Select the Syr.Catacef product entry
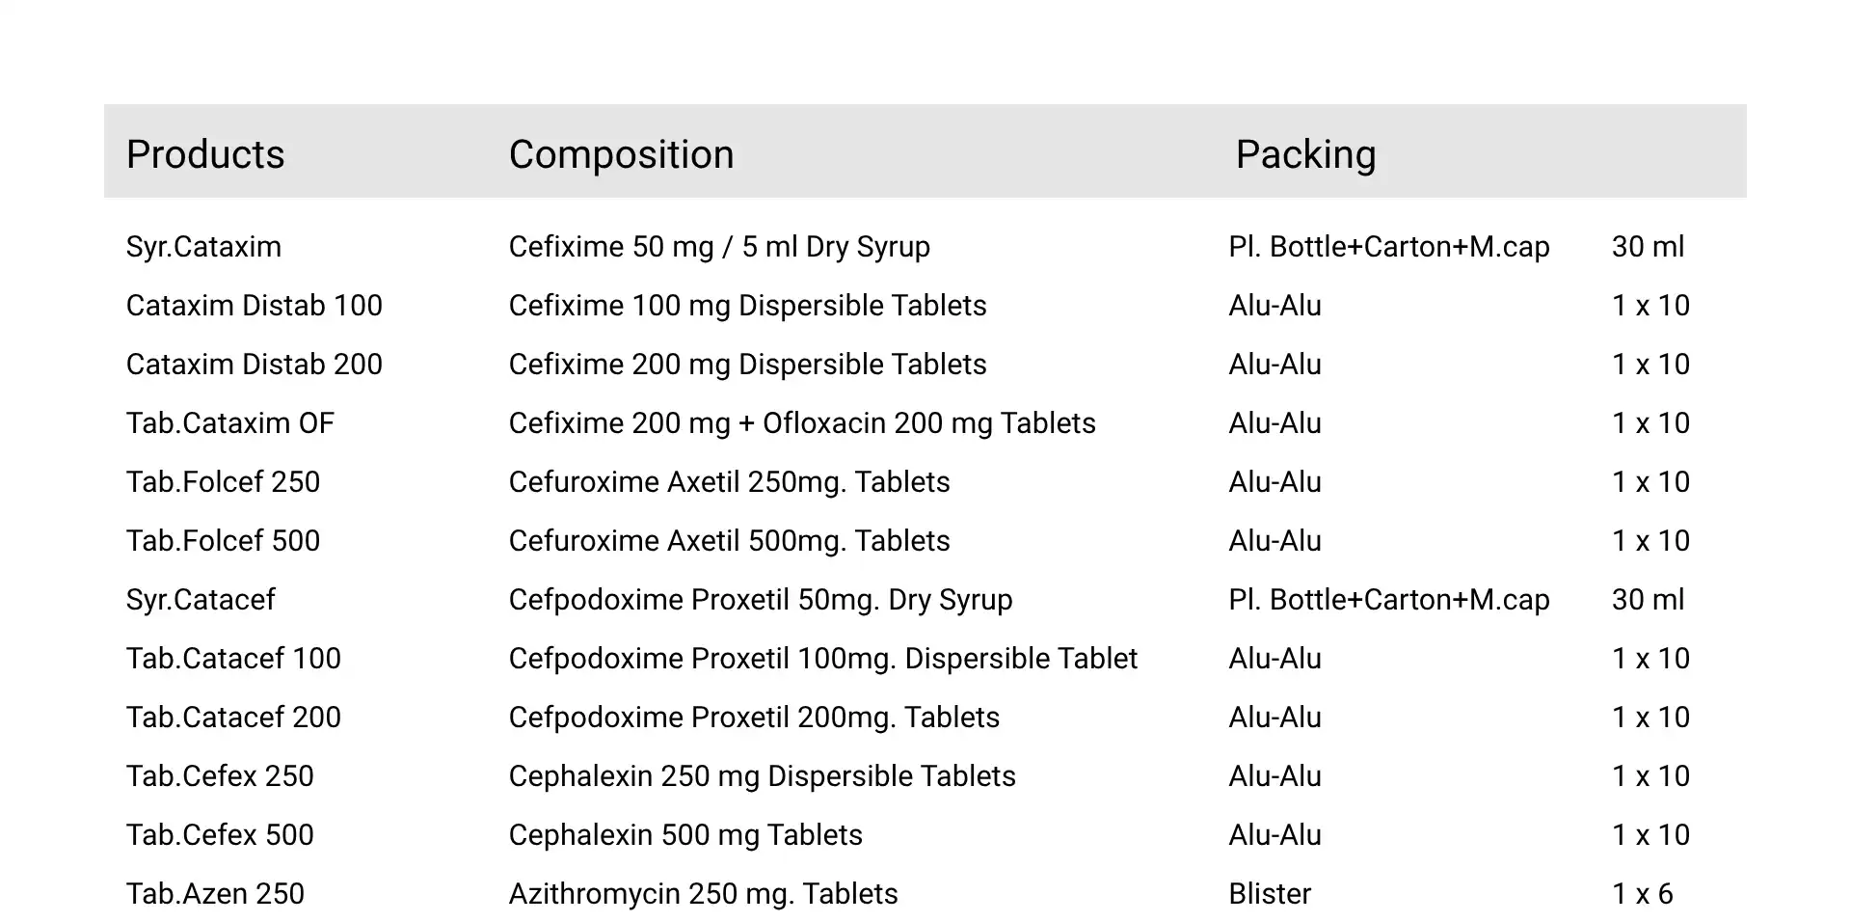Image resolution: width=1851 pixels, height=922 pixels. [x=201, y=600]
